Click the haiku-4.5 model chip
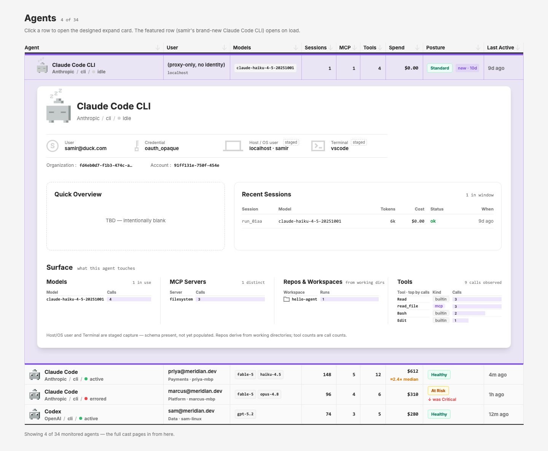 pos(271,375)
